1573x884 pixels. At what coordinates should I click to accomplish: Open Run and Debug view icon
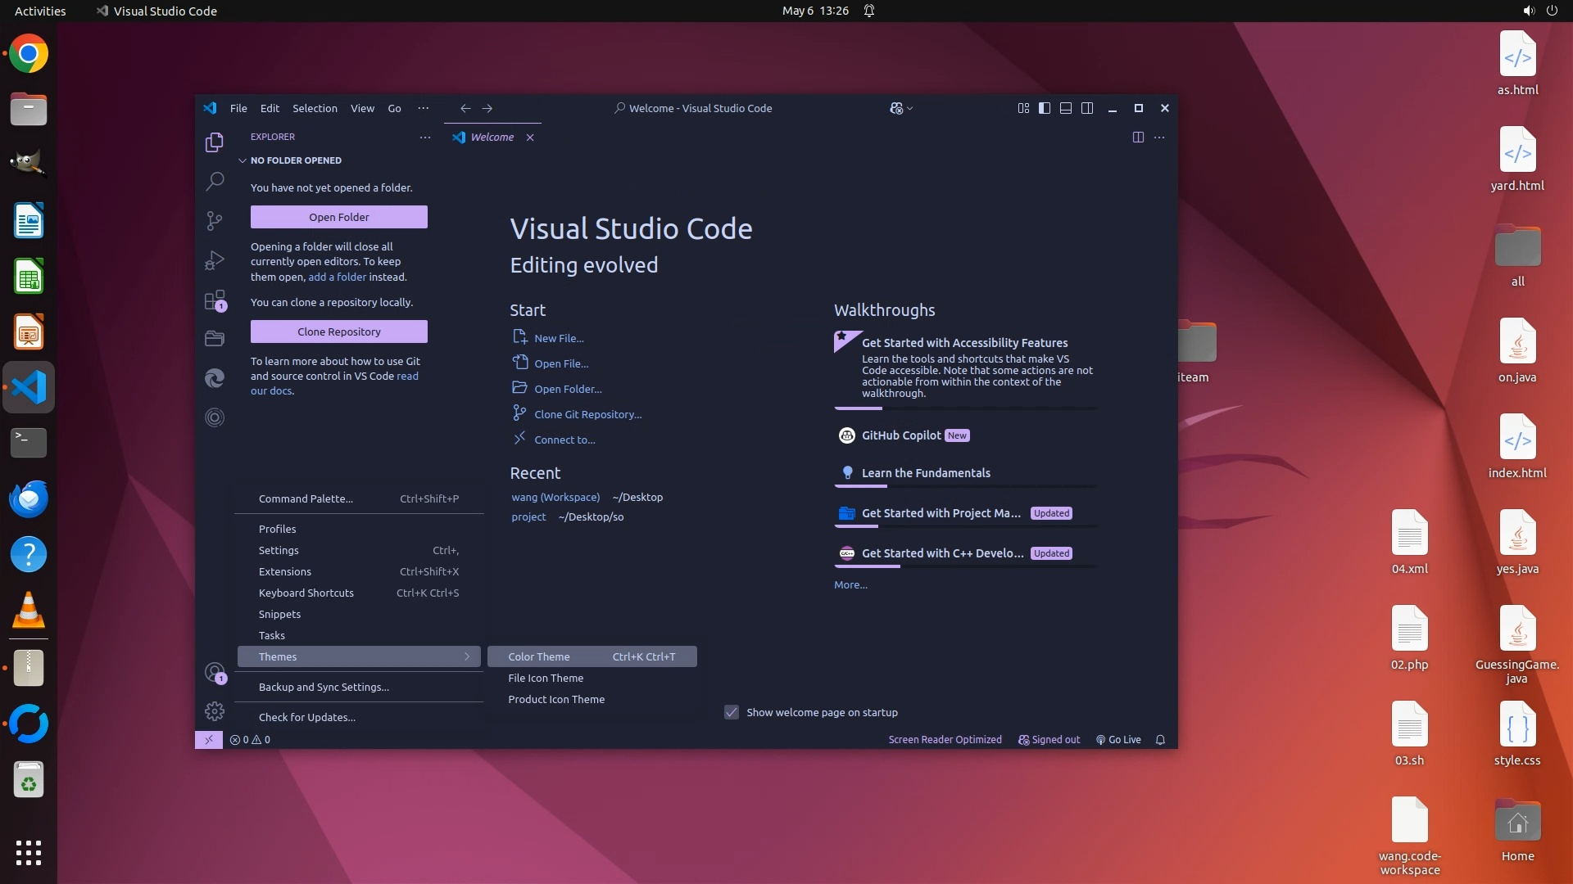[215, 260]
